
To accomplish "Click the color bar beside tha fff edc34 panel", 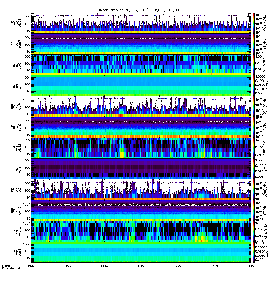I will [254, 23].
